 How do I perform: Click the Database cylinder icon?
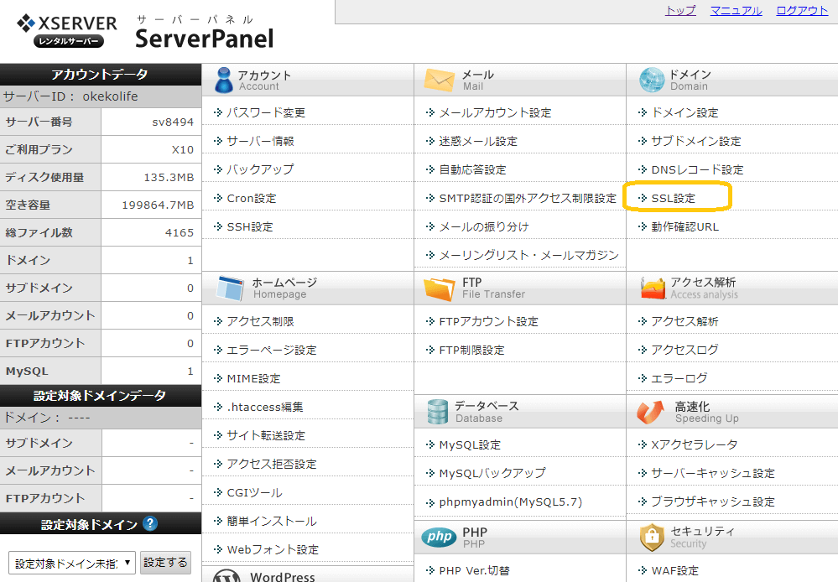[438, 412]
